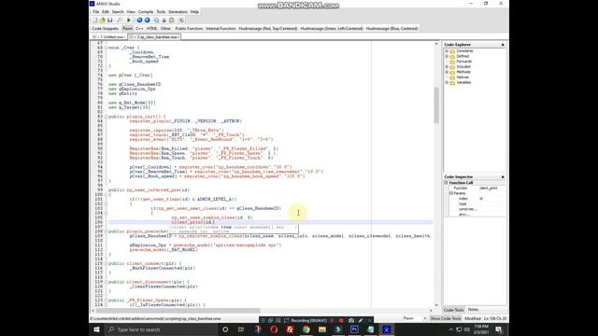The height and width of the screenshot is (336, 598).
Task: Click the Show Code-Tools status bar button
Action: pyautogui.click(x=446, y=318)
